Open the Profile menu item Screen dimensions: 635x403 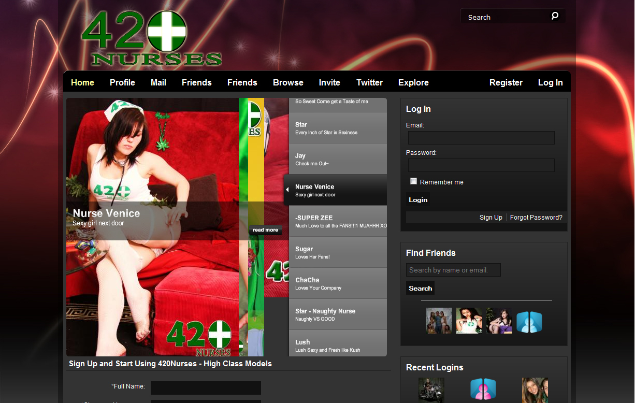(122, 82)
